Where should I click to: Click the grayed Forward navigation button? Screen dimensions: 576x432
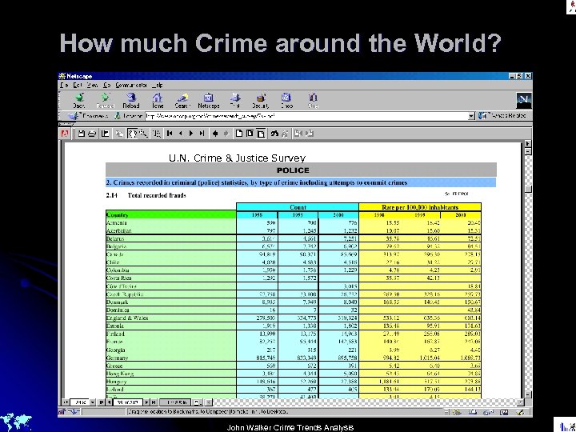click(x=105, y=101)
